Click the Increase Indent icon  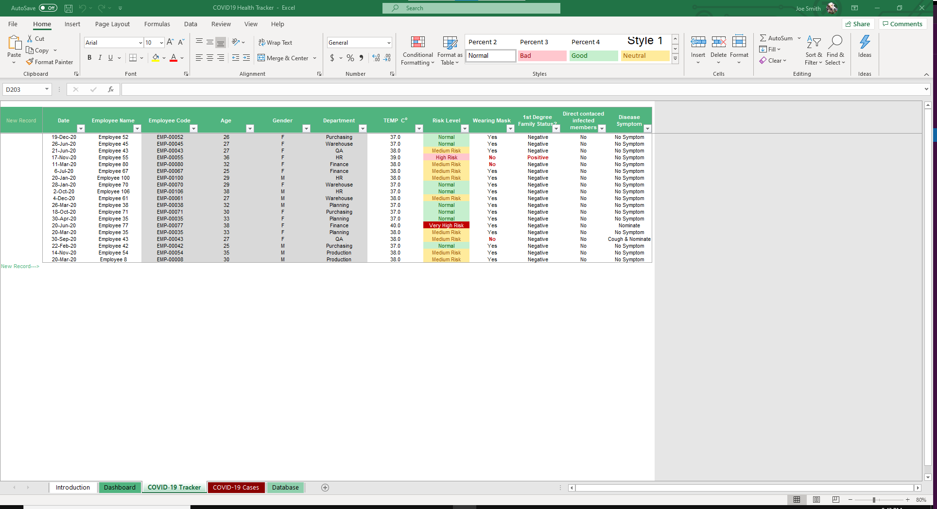click(x=246, y=58)
